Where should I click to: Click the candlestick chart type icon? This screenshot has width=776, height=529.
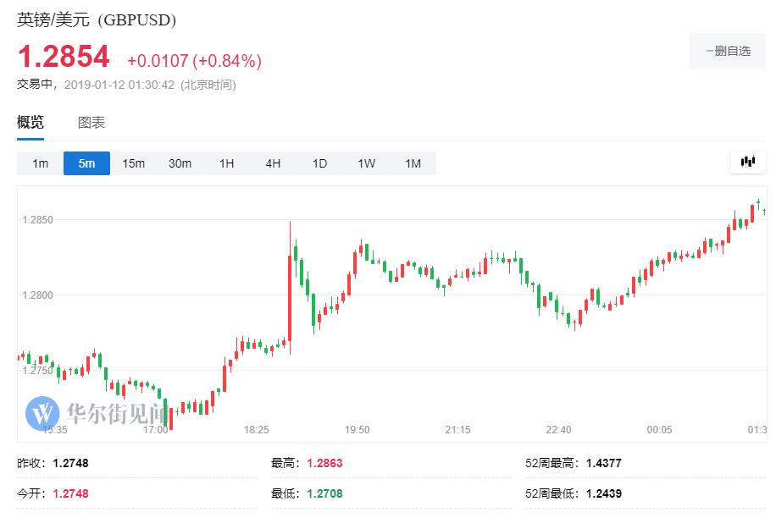(747, 163)
